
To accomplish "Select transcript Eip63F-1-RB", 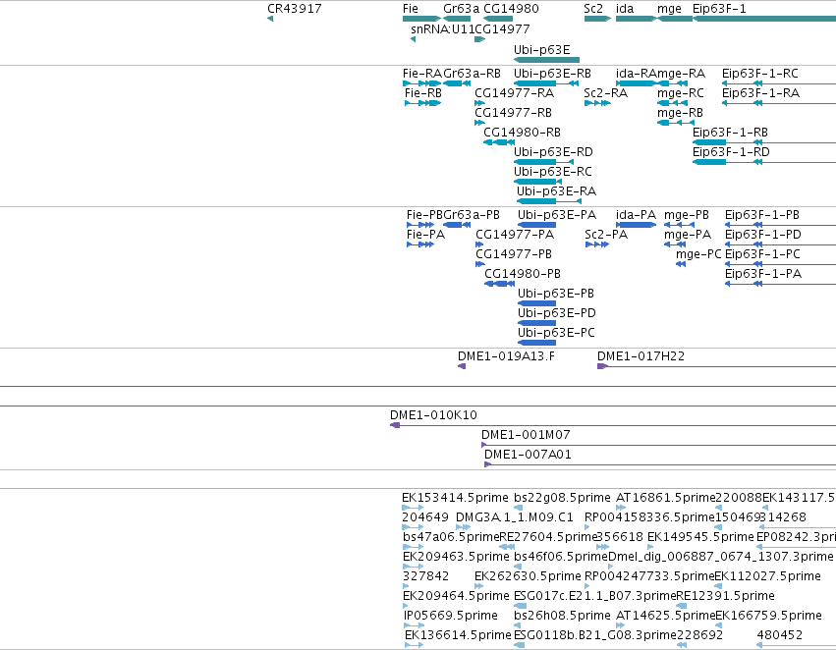I will tap(764, 142).
